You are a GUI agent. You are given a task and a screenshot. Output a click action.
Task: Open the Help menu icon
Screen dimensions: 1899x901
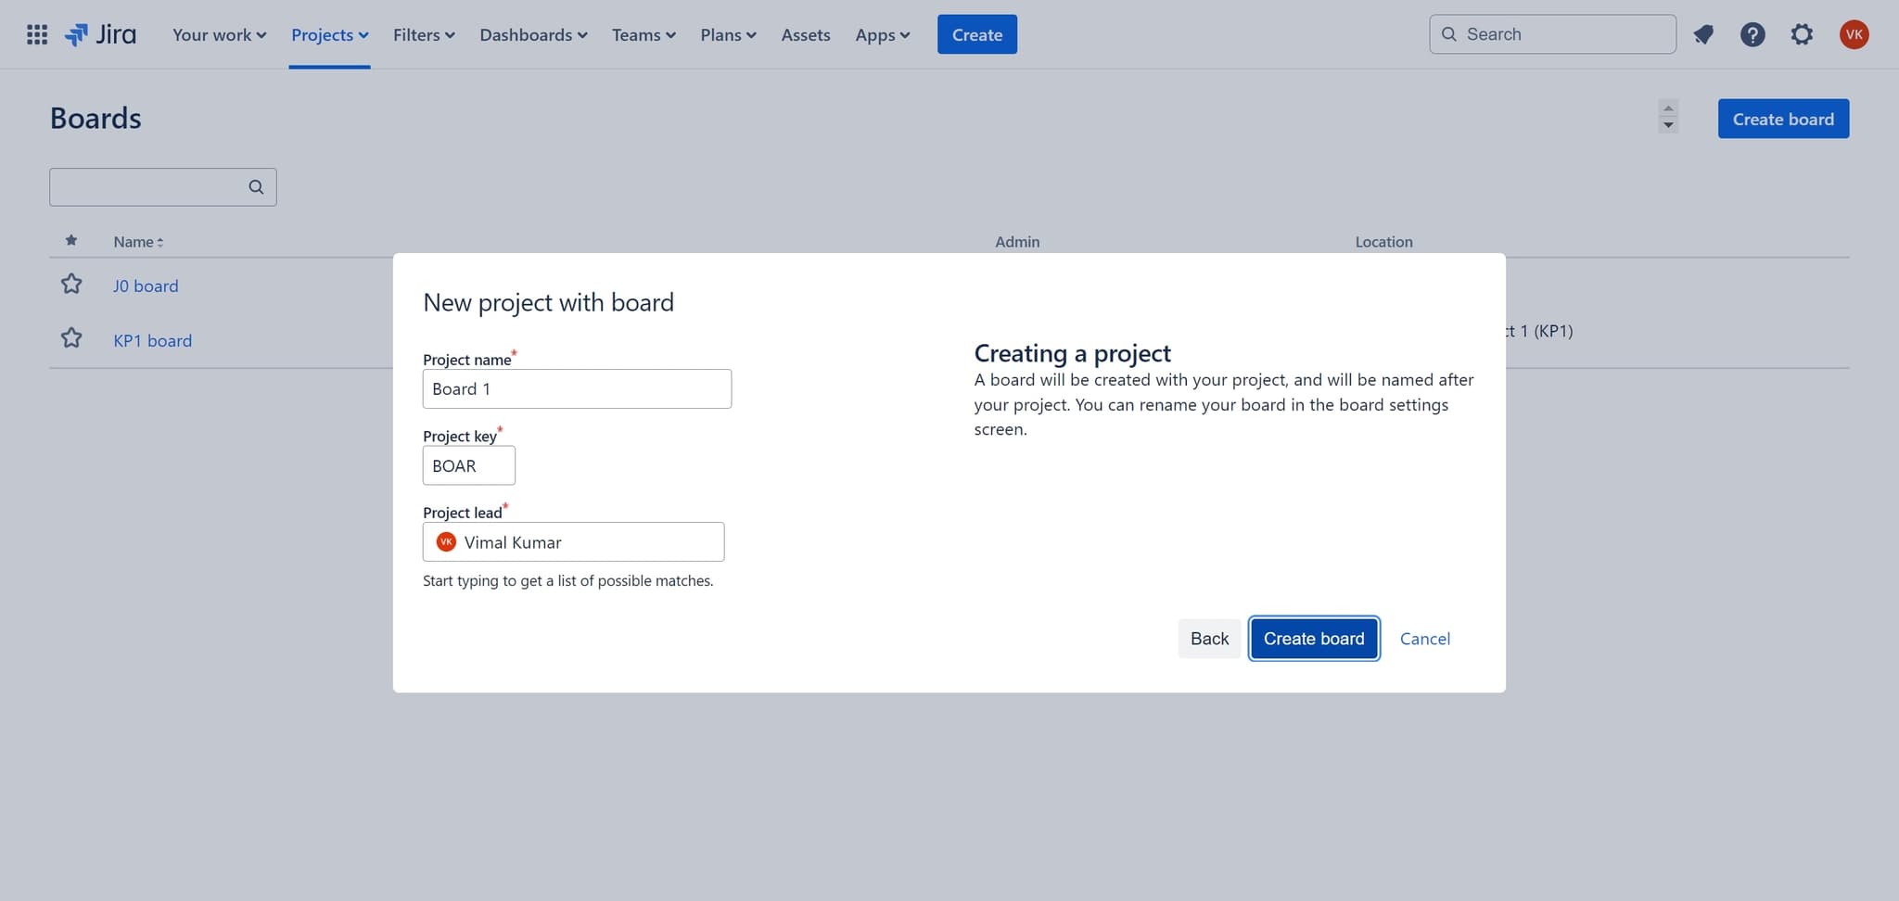(1752, 34)
